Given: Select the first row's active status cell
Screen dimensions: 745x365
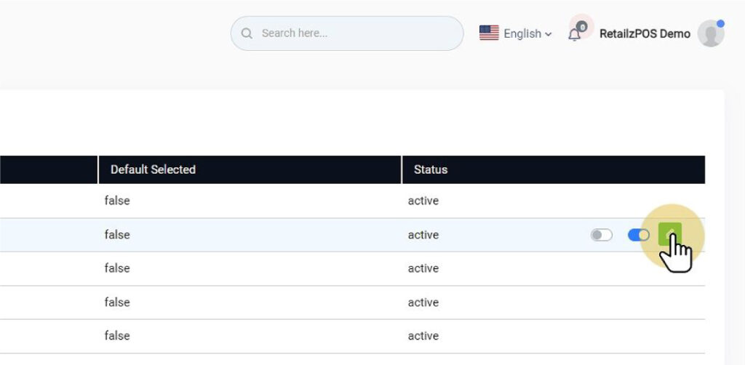Looking at the screenshot, I should point(423,201).
